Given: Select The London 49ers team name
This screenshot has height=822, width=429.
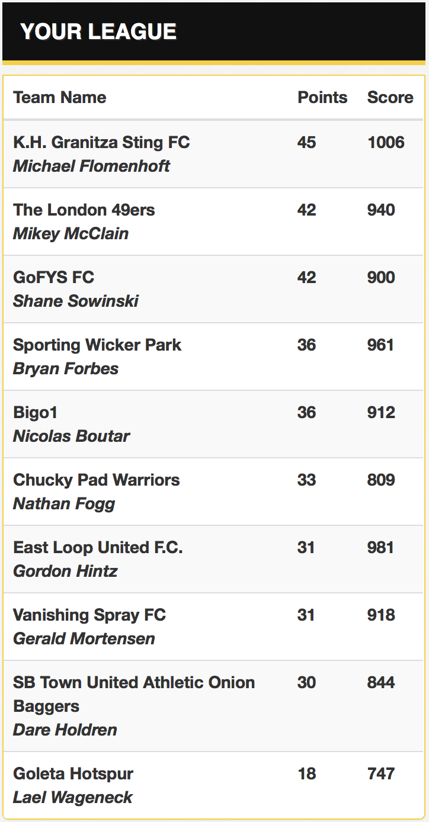Looking at the screenshot, I should tap(84, 210).
